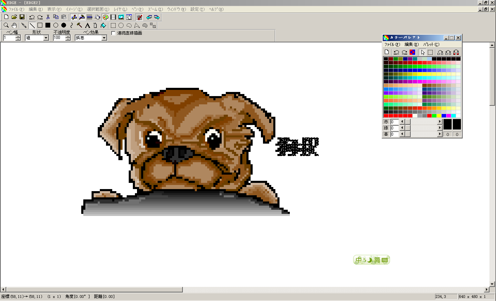Open the 形状 shape dropdown
This screenshot has height=301, width=496.
coord(46,38)
